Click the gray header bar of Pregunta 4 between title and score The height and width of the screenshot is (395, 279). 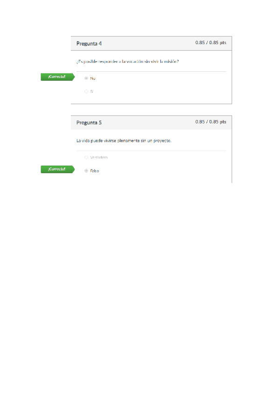coord(149,44)
